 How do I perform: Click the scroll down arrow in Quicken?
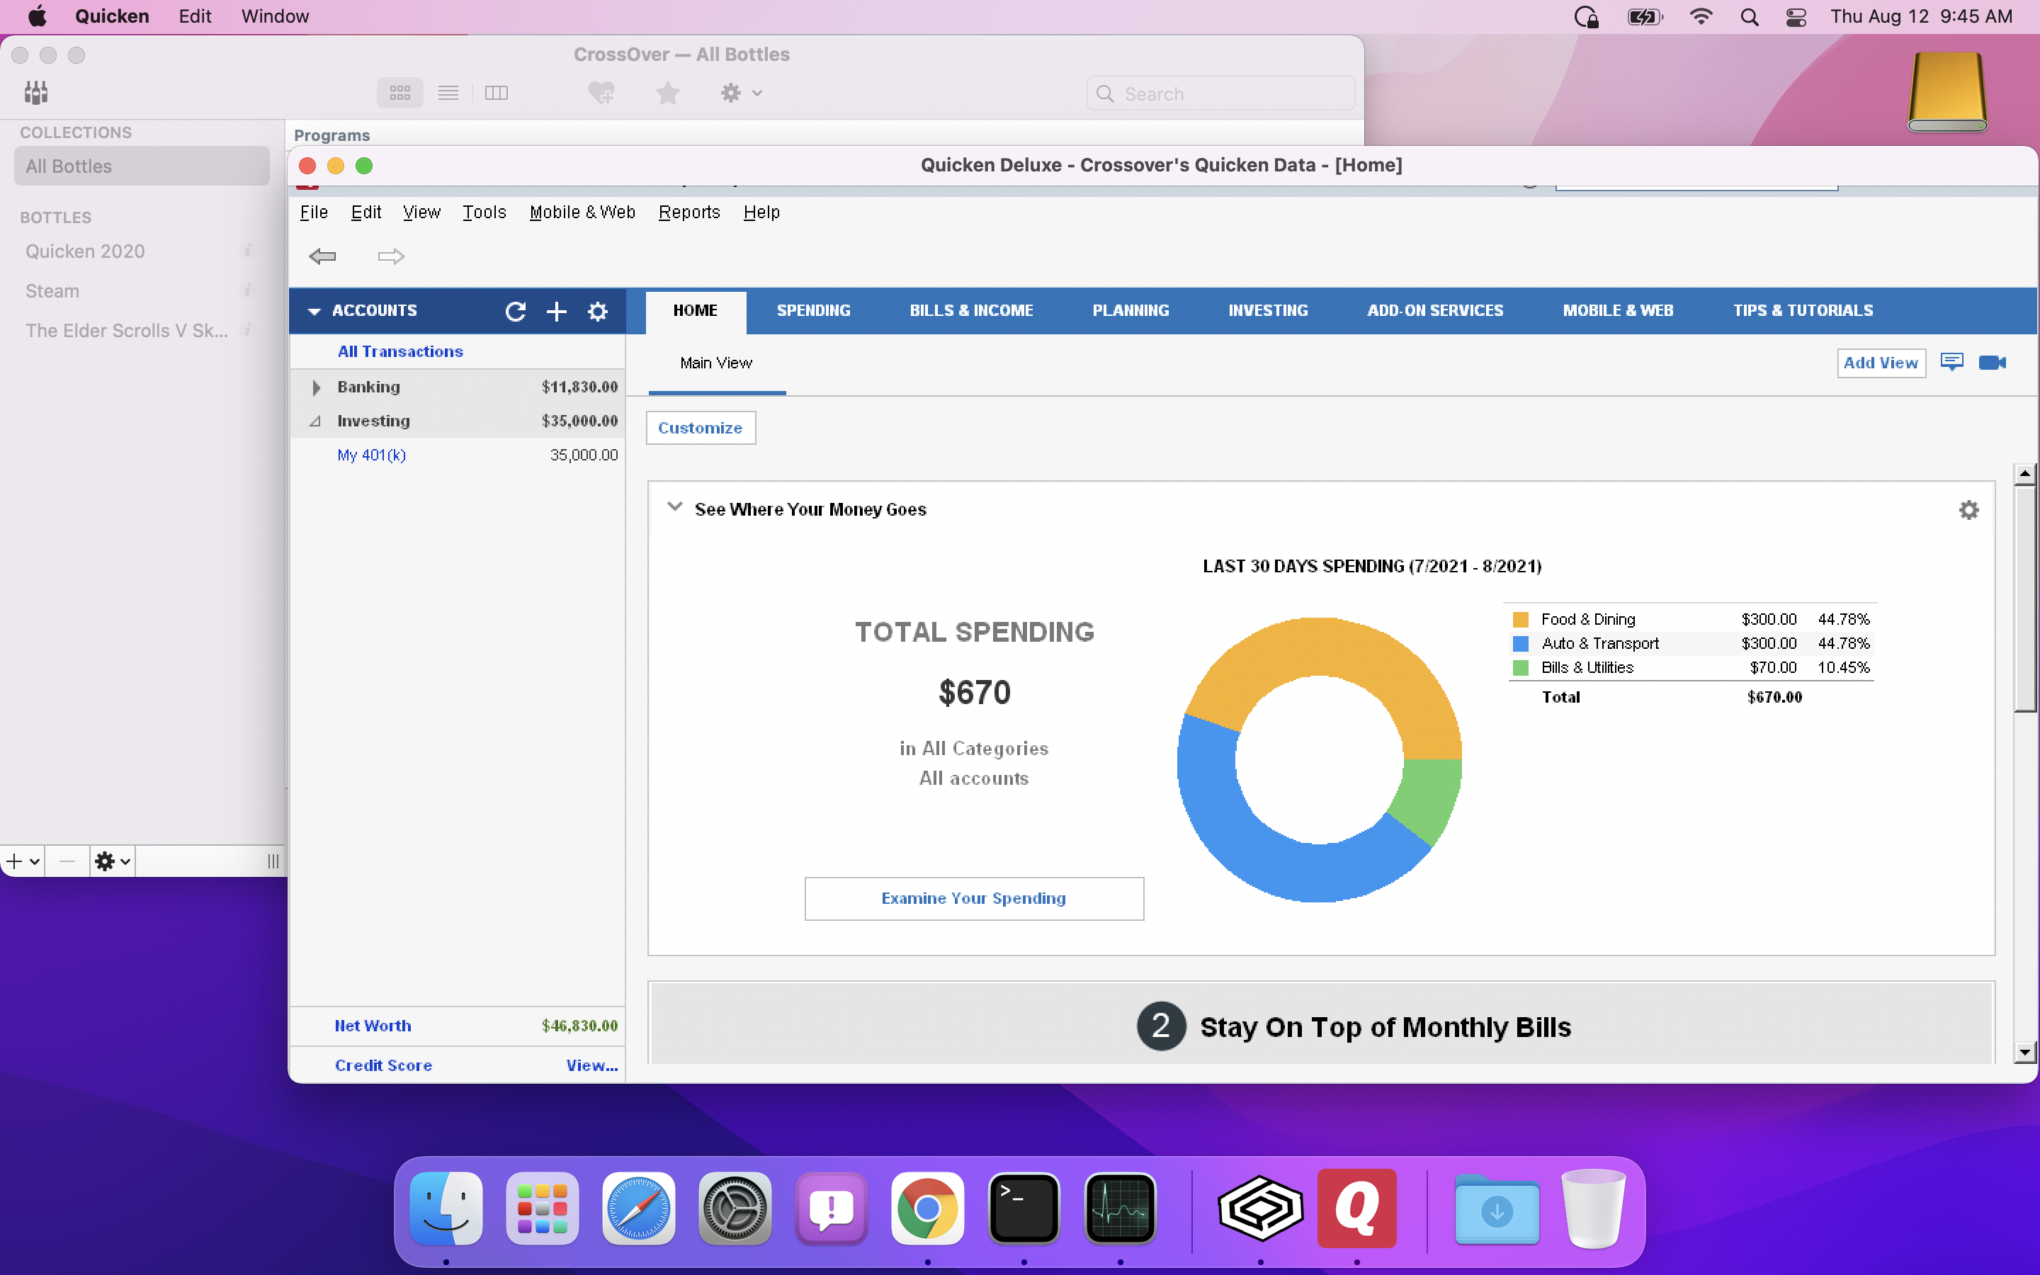click(x=2024, y=1052)
